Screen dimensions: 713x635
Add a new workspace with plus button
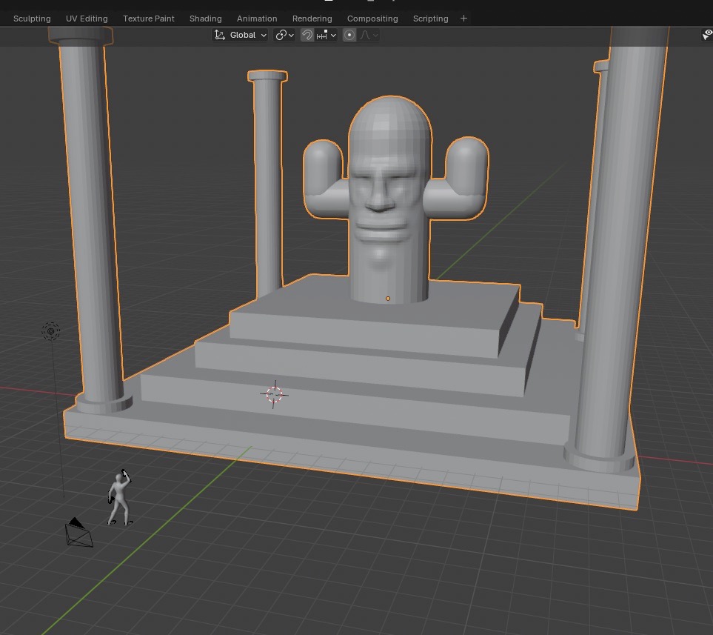click(x=464, y=19)
